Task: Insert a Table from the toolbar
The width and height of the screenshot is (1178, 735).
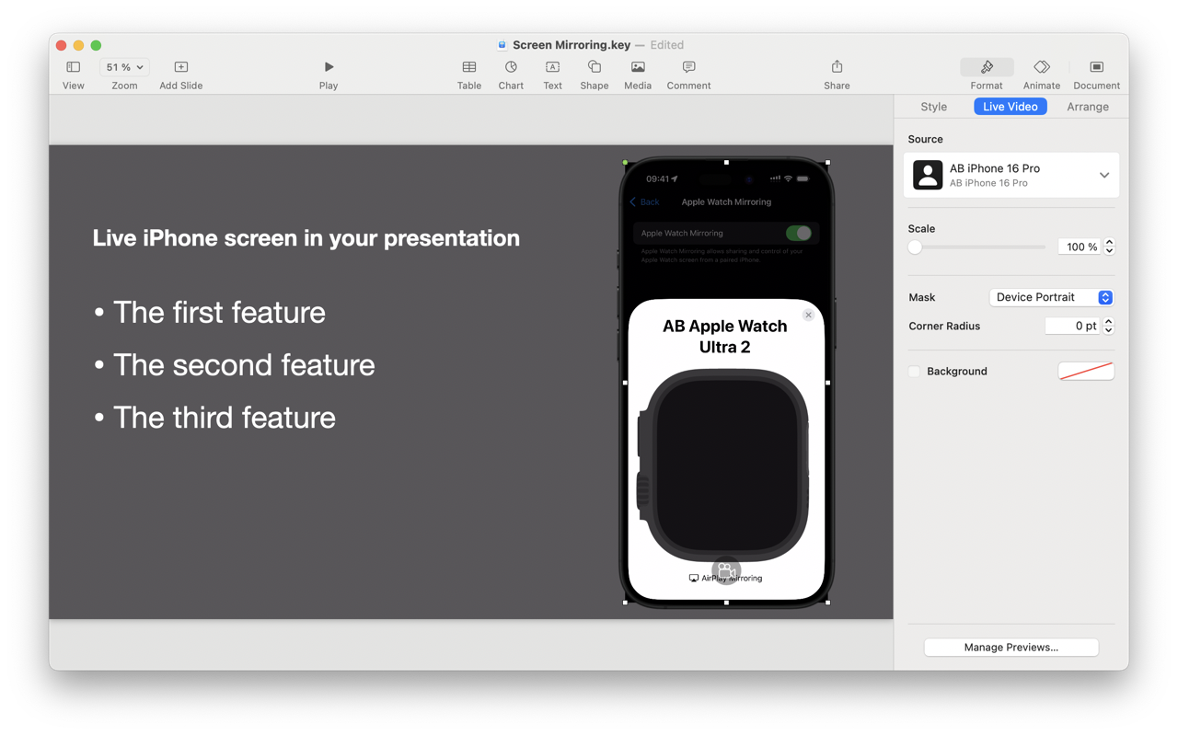Action: click(x=468, y=74)
